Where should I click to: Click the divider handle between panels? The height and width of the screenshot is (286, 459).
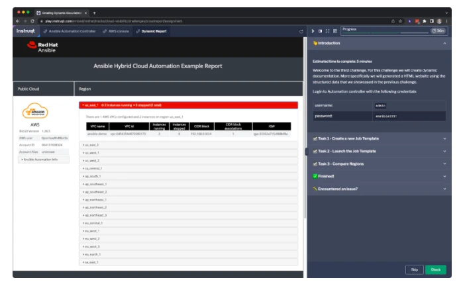306,152
